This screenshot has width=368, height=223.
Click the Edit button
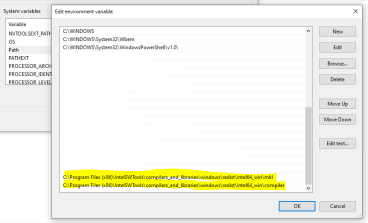(x=337, y=47)
